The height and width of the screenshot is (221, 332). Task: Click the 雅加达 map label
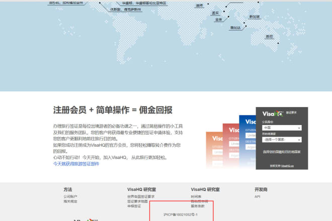235,28
